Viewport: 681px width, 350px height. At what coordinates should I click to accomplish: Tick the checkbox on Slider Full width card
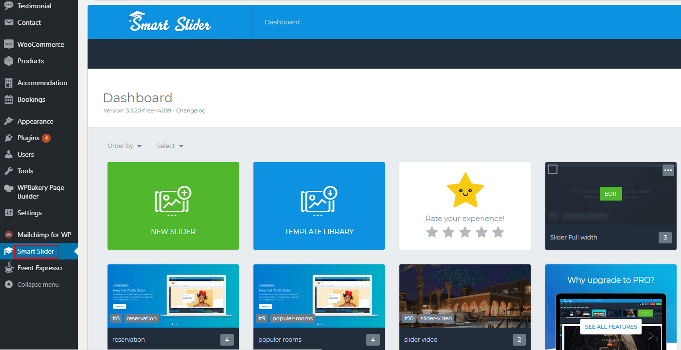pos(553,169)
